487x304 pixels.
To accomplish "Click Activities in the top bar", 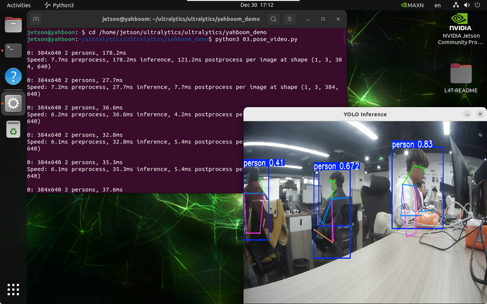I will 19,5.
